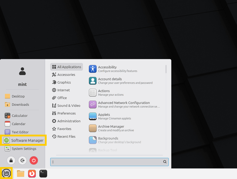The width and height of the screenshot is (237, 179).
Task: Select the Preferences category
Action: click(x=66, y=113)
